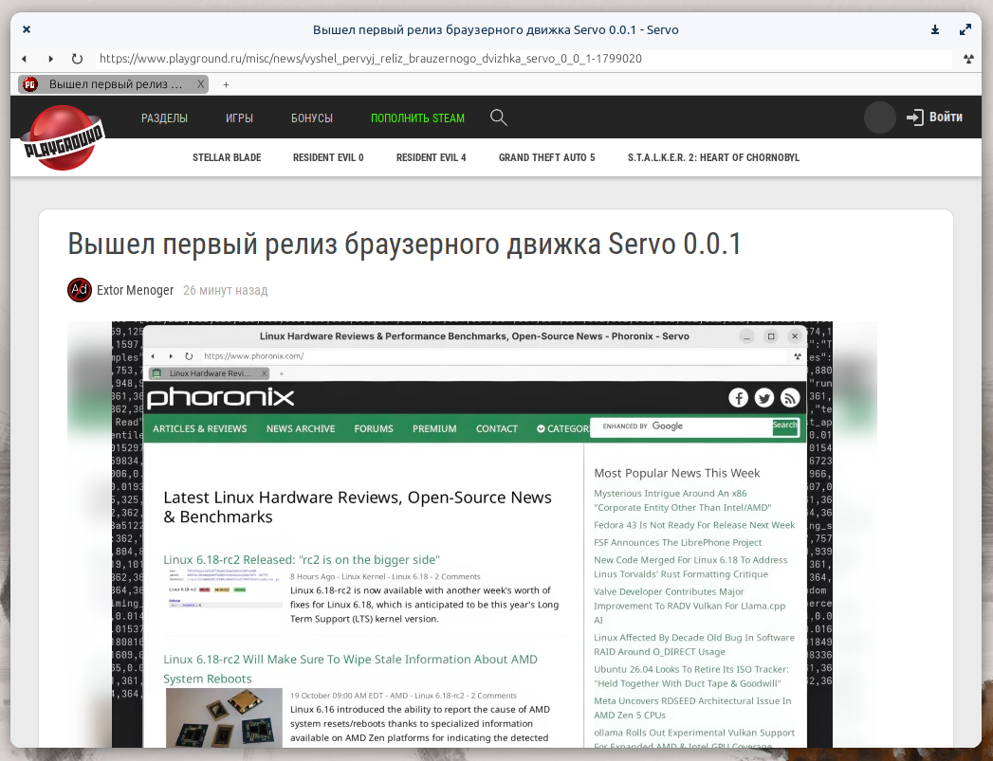The height and width of the screenshot is (761, 993).
Task: Open the РАЗДЕЛЫ menu
Action: coord(164,118)
